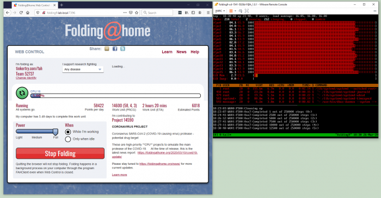Close the Folding@home Web Control tab
Image resolution: width=381 pixels, height=198 pixels.
point(54,5)
